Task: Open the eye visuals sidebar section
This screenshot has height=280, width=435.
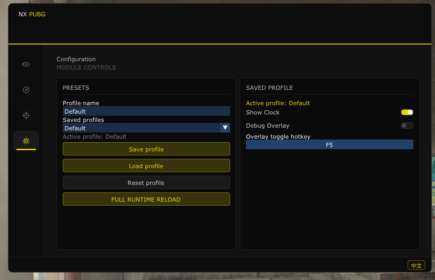Action: (x=26, y=64)
